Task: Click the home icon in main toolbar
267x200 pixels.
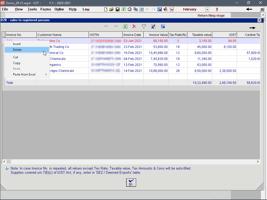Action: [x=130, y=9]
